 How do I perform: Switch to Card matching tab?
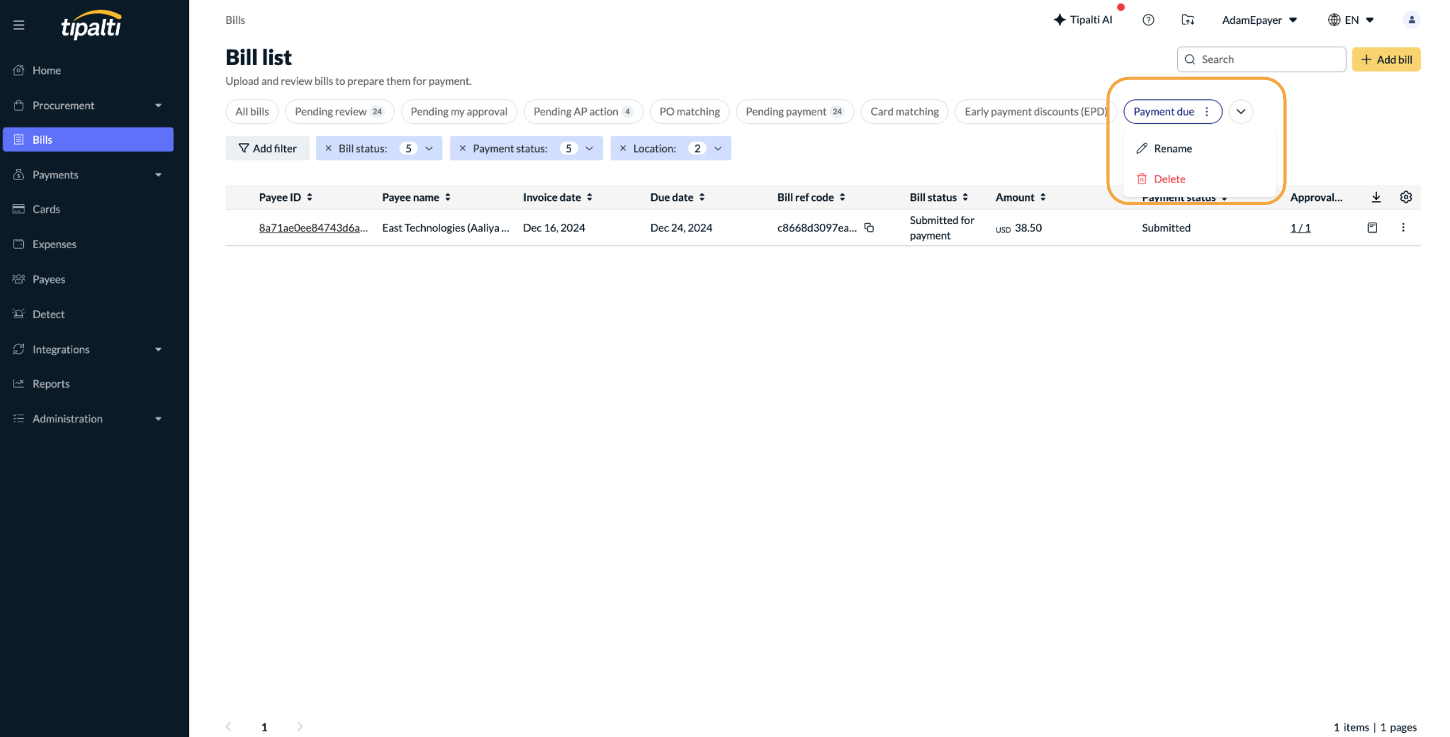(904, 111)
